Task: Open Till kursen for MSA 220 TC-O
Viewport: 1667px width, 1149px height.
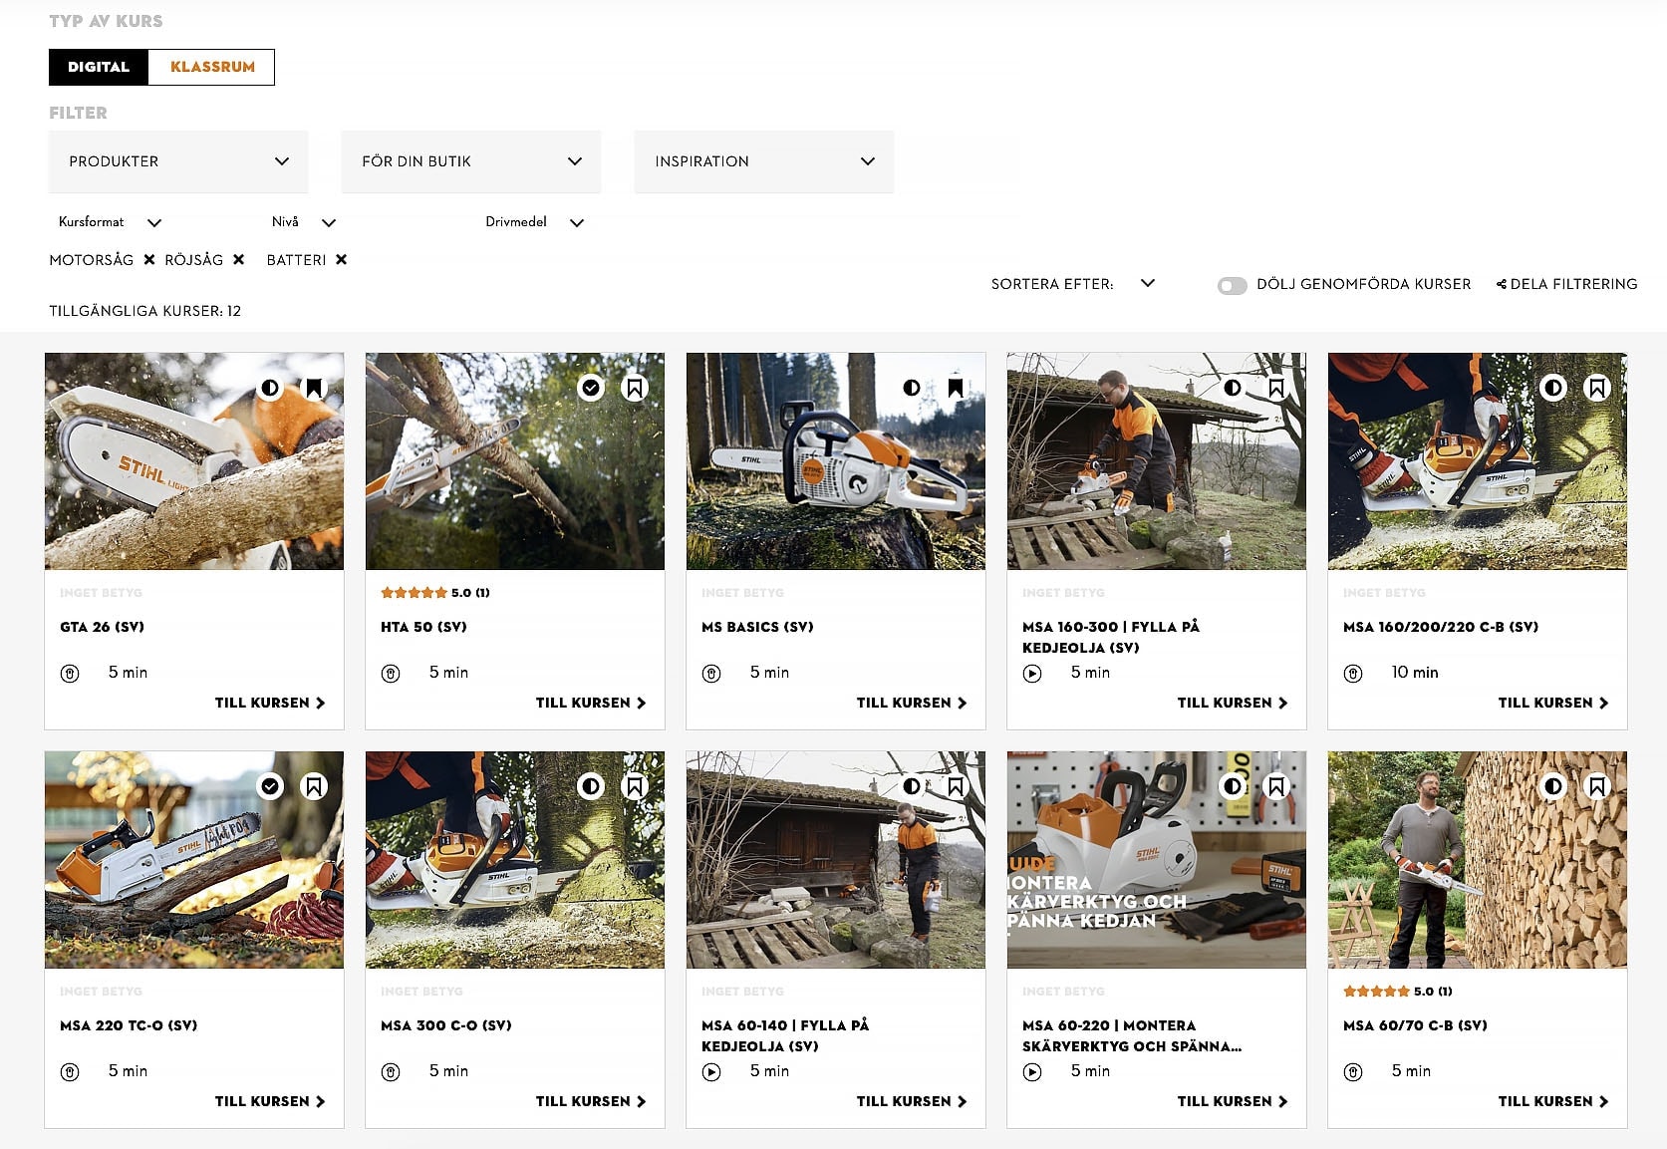Action: pyautogui.click(x=270, y=1101)
